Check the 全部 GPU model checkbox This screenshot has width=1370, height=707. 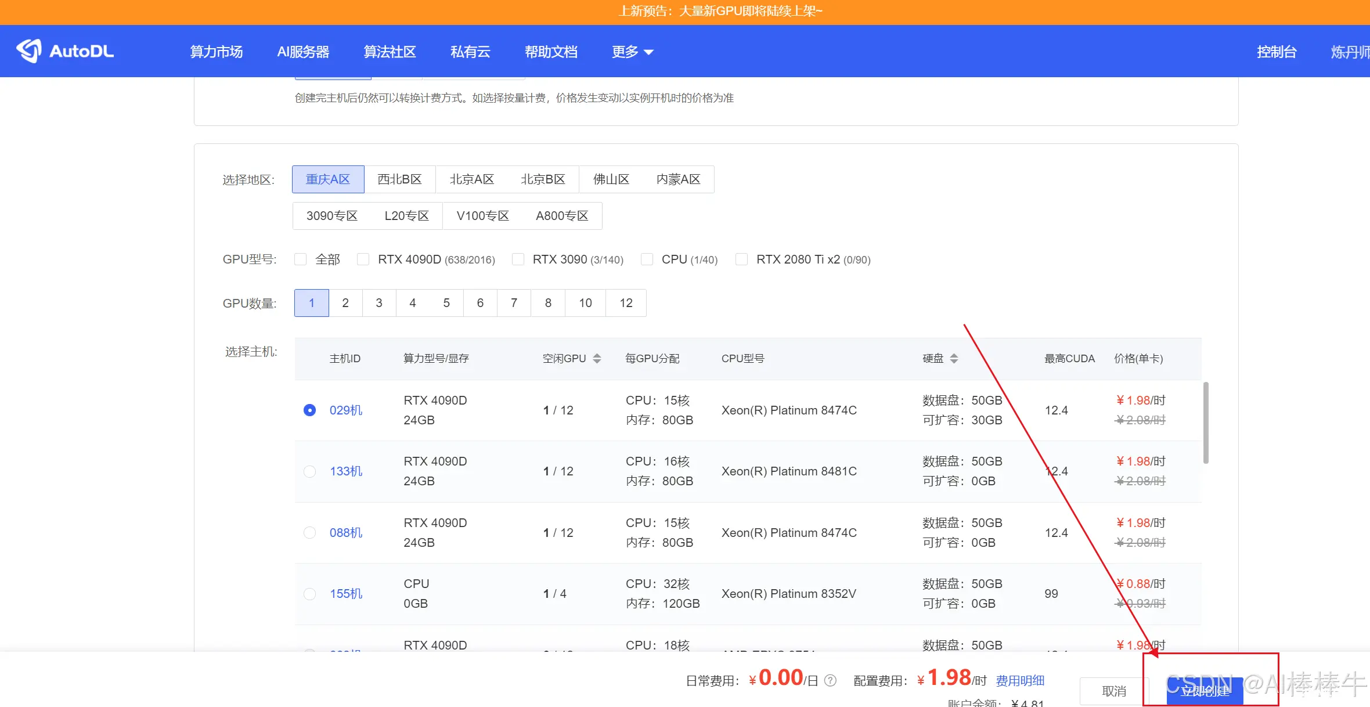(300, 259)
